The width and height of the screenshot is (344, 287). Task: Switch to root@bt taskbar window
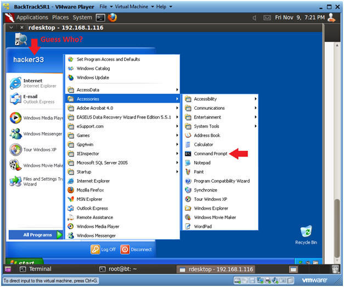pyautogui.click(x=118, y=269)
